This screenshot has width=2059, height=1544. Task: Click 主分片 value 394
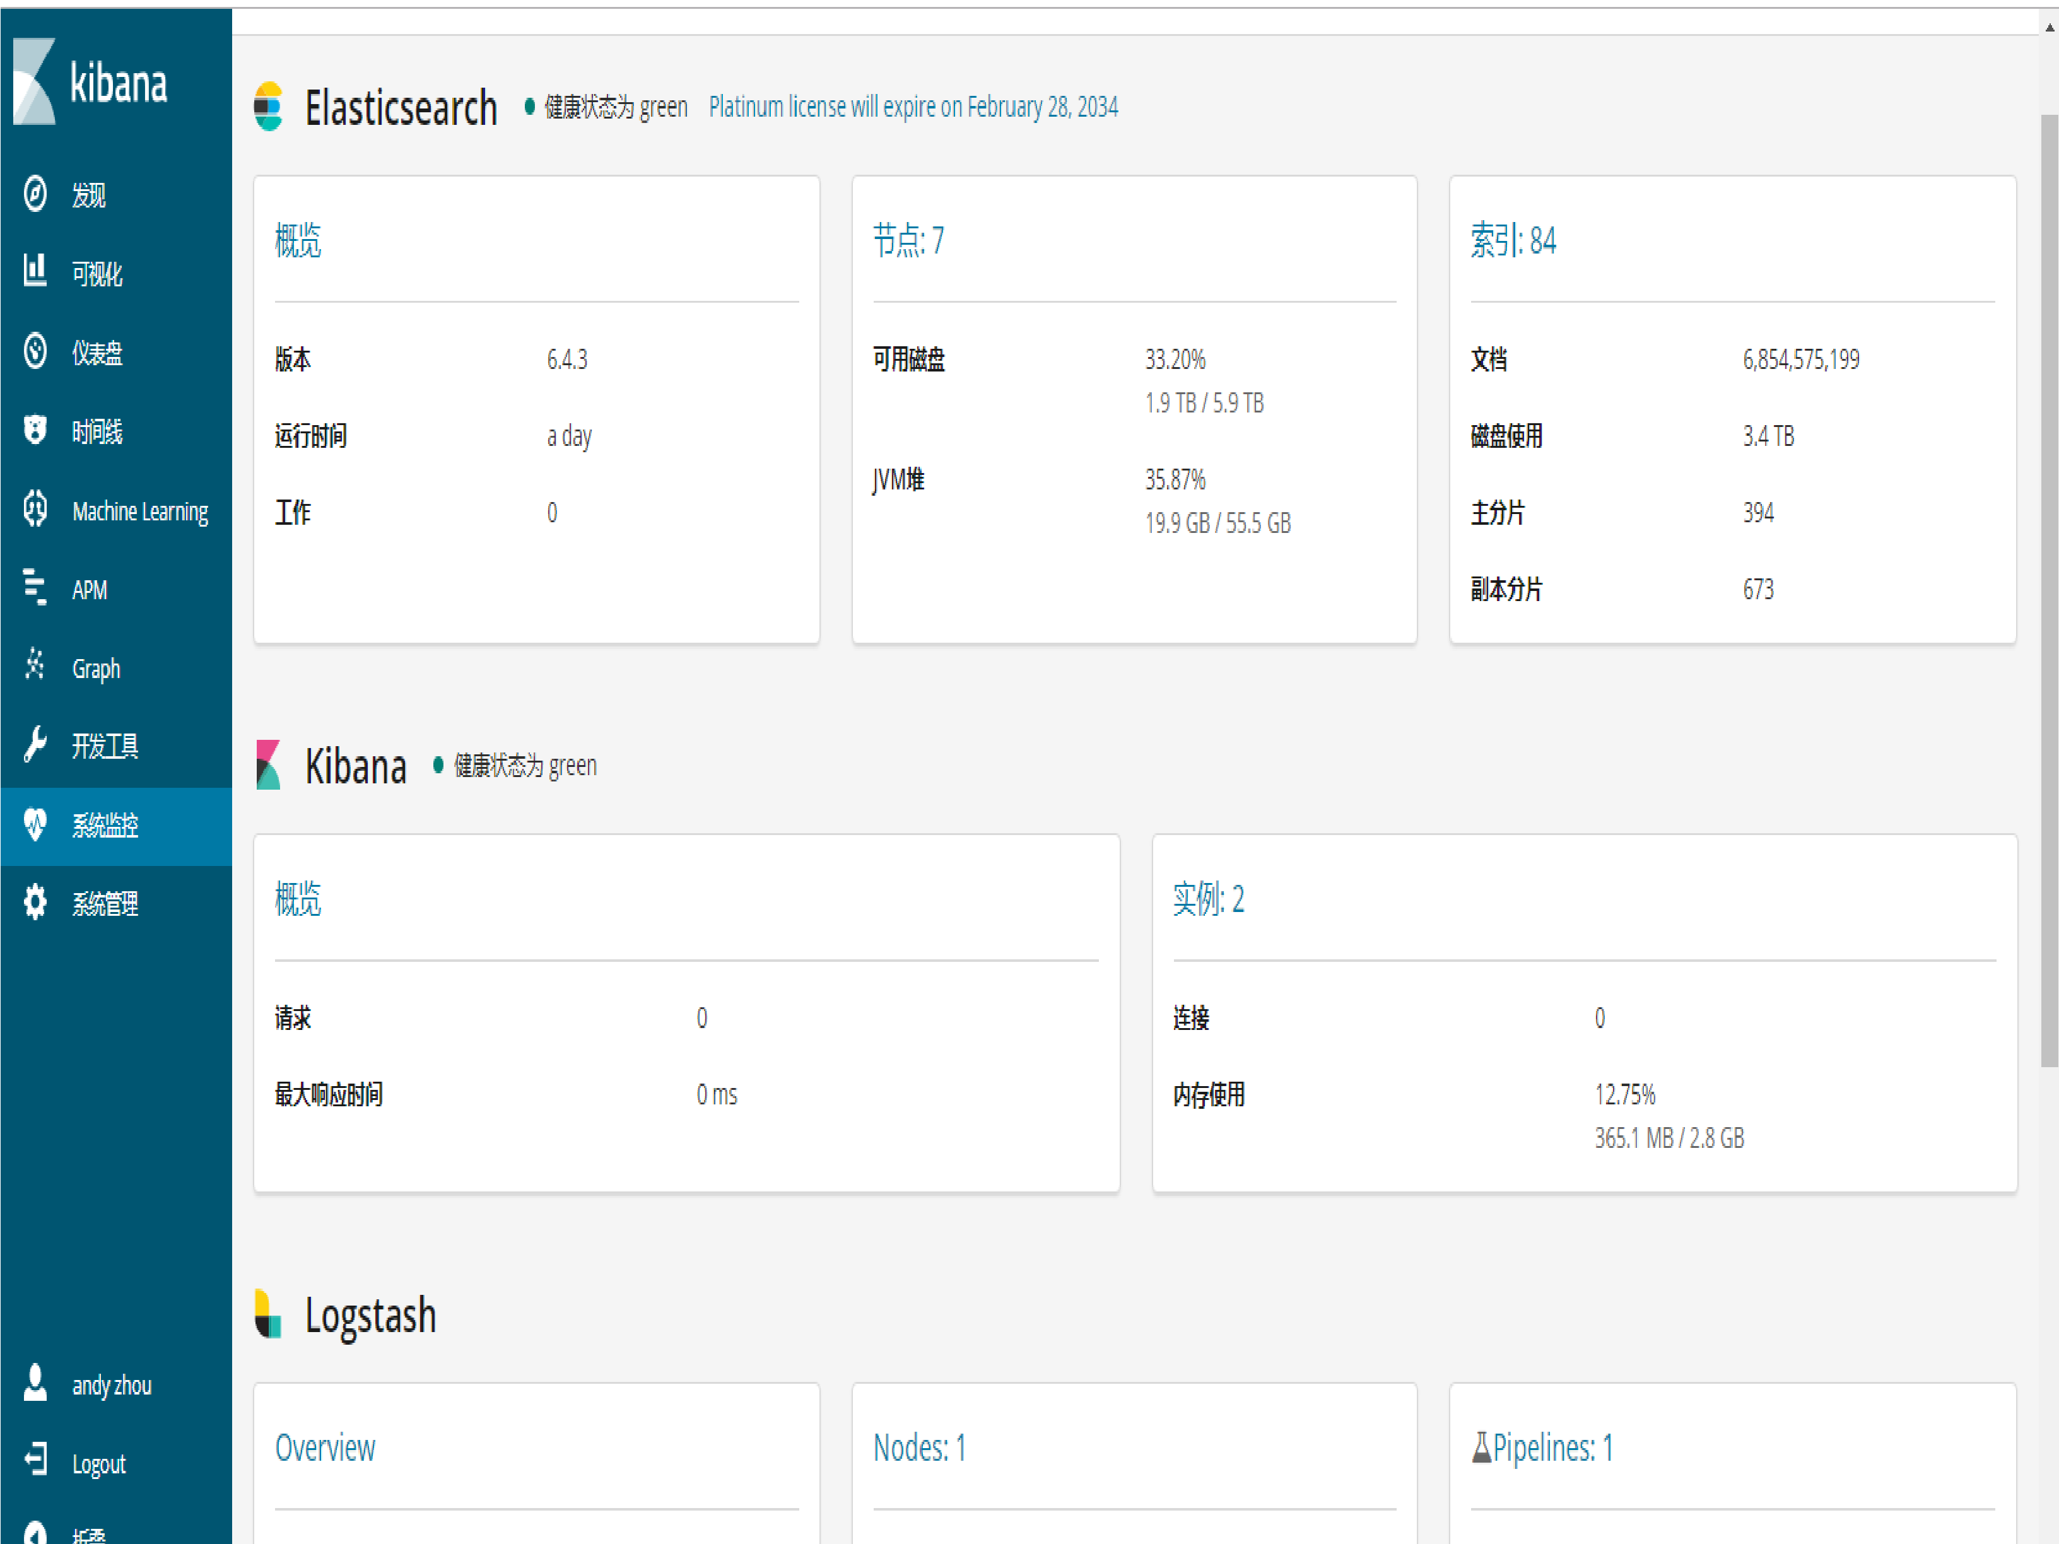click(x=1758, y=512)
